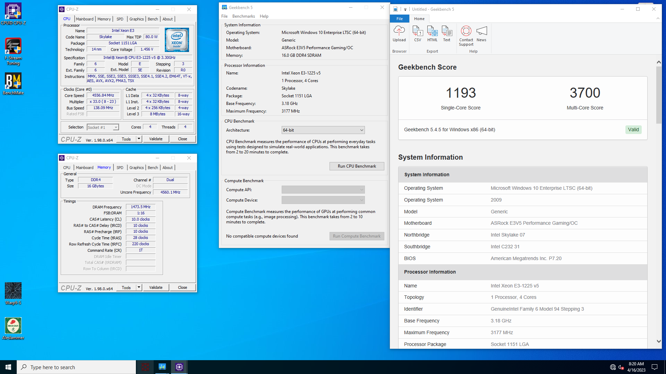Export results as Text
The height and width of the screenshot is (374, 666).
click(x=447, y=34)
